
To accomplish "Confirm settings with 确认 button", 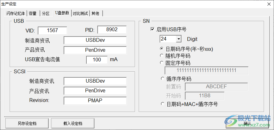I will click(x=247, y=123).
